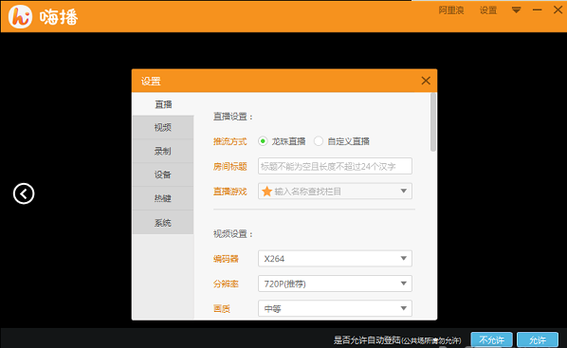Image resolution: width=567 pixels, height=348 pixels.
Task: Switch to the 视频 settings tab
Action: coord(163,127)
